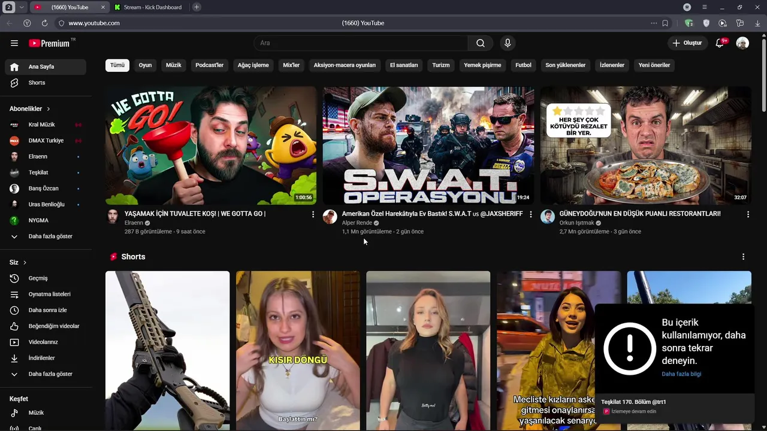Open the gray shield extension icon
Screen dimensions: 767x431
pos(706,23)
